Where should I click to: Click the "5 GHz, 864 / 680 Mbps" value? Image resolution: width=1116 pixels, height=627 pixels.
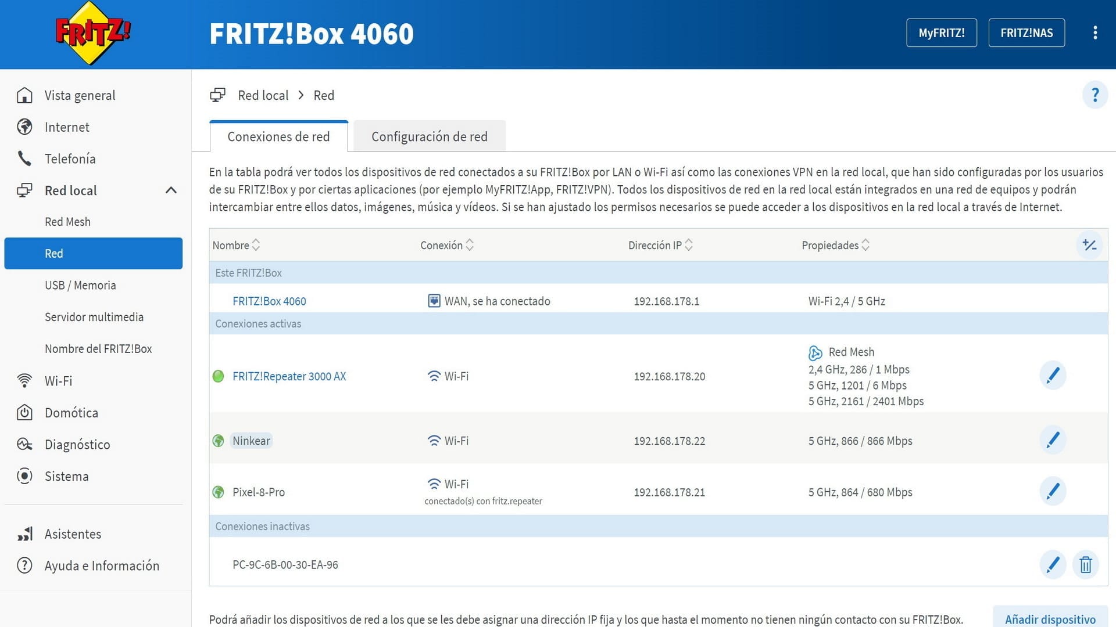pyautogui.click(x=860, y=492)
